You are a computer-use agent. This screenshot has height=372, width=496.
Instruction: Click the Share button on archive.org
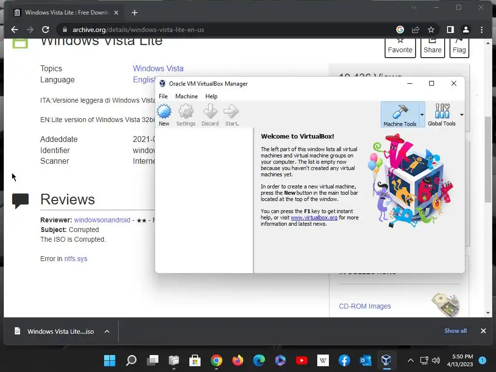(x=433, y=47)
